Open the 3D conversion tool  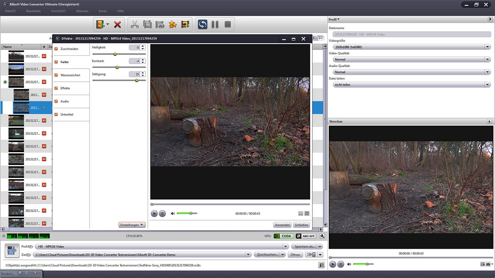(x=160, y=25)
